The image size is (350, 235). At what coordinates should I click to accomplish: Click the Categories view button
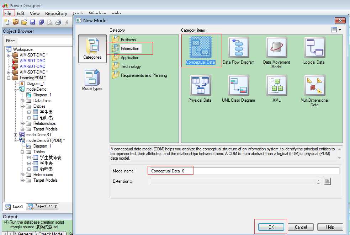[x=92, y=49]
